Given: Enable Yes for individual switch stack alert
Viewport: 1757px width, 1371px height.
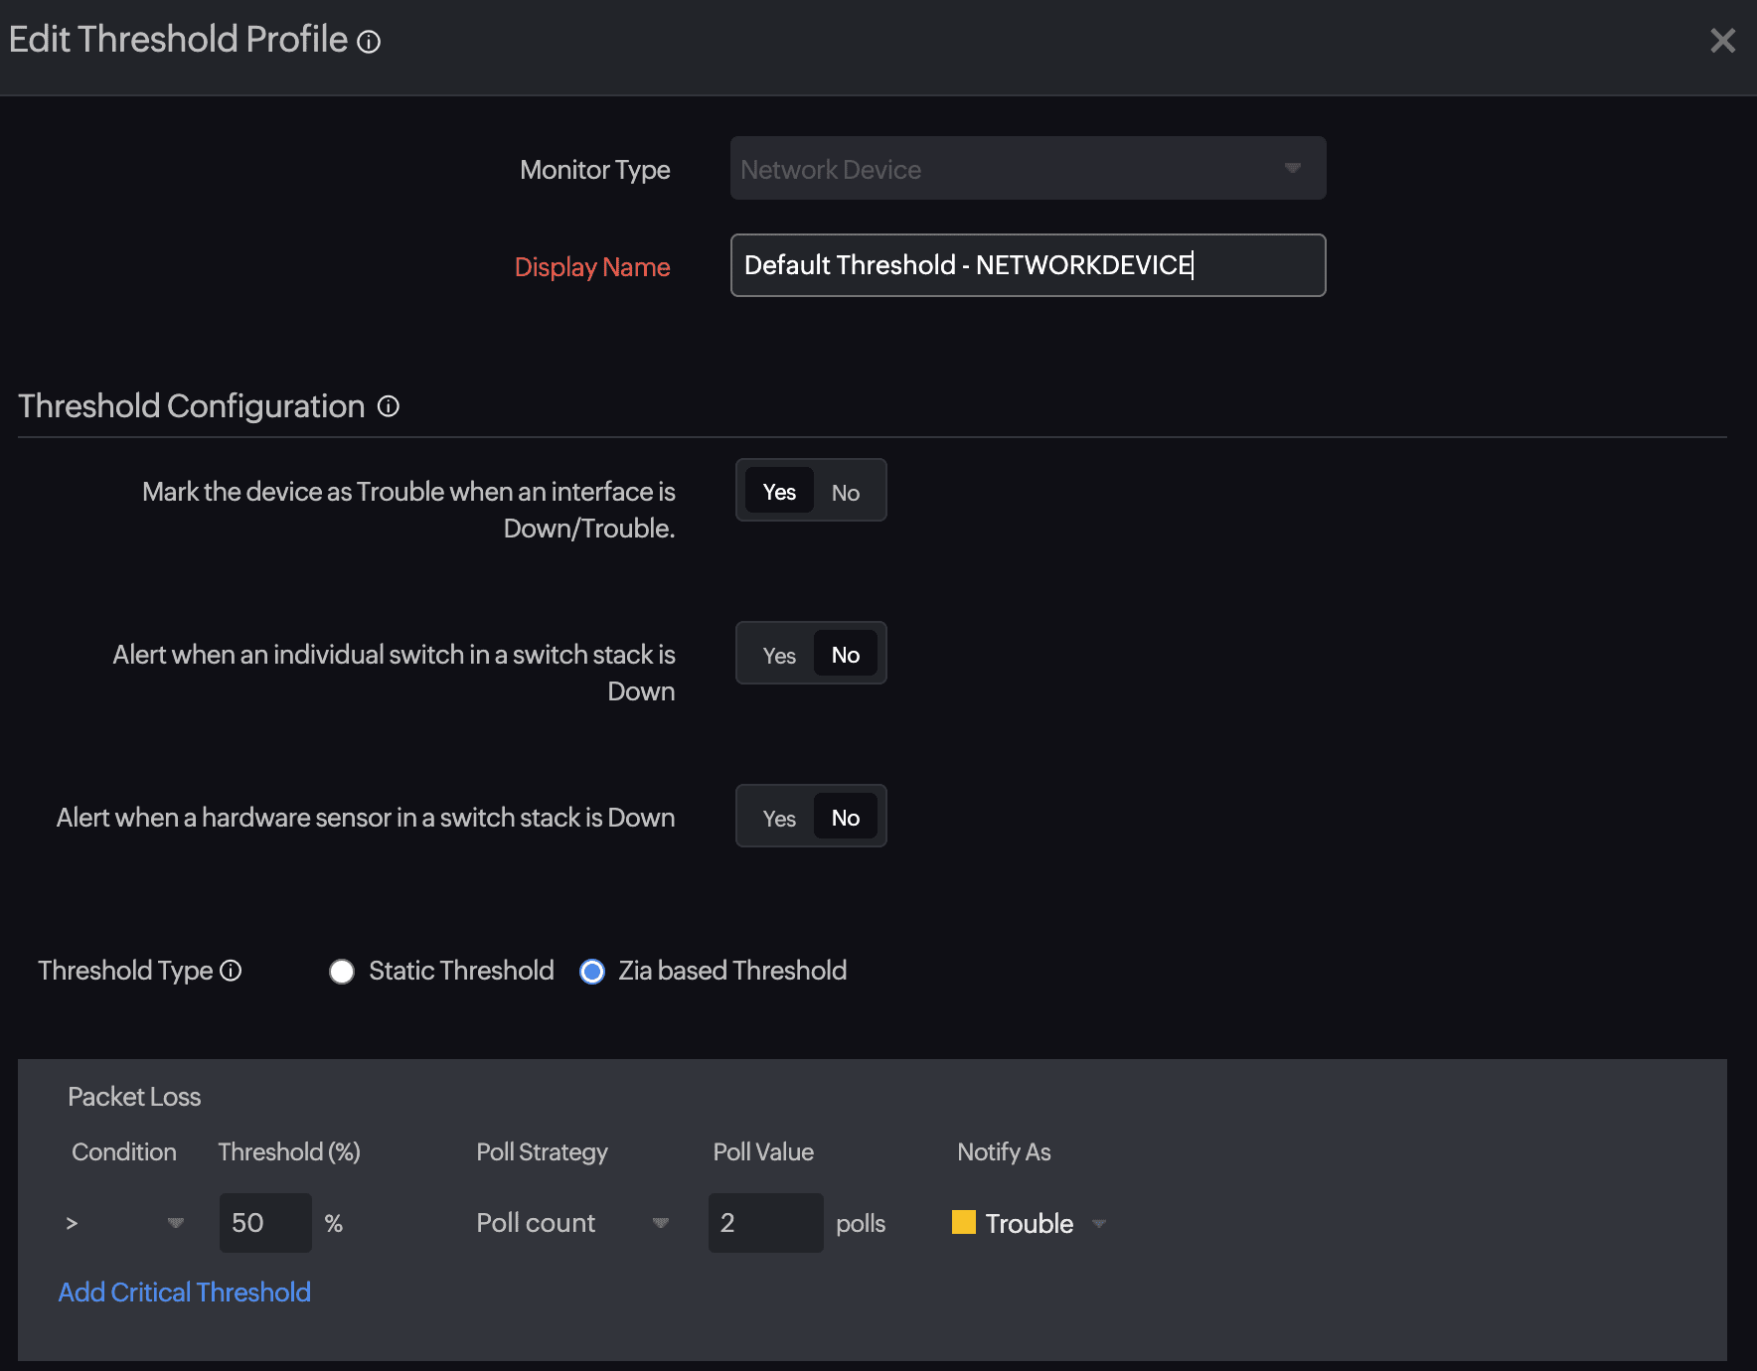Looking at the screenshot, I should tap(779, 655).
